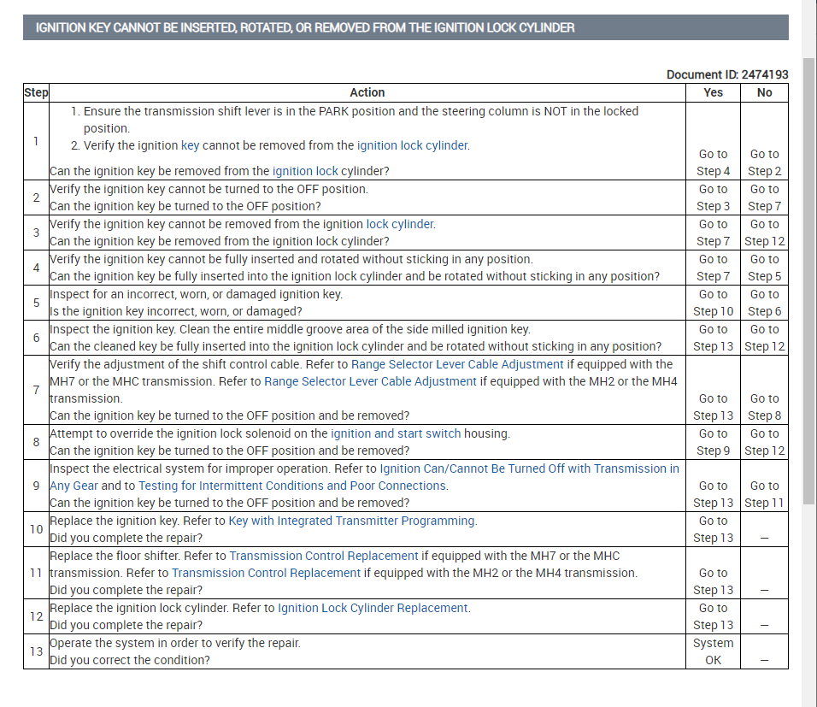This screenshot has width=817, height=707.
Task: Click the gray section title banner
Action: (405, 27)
